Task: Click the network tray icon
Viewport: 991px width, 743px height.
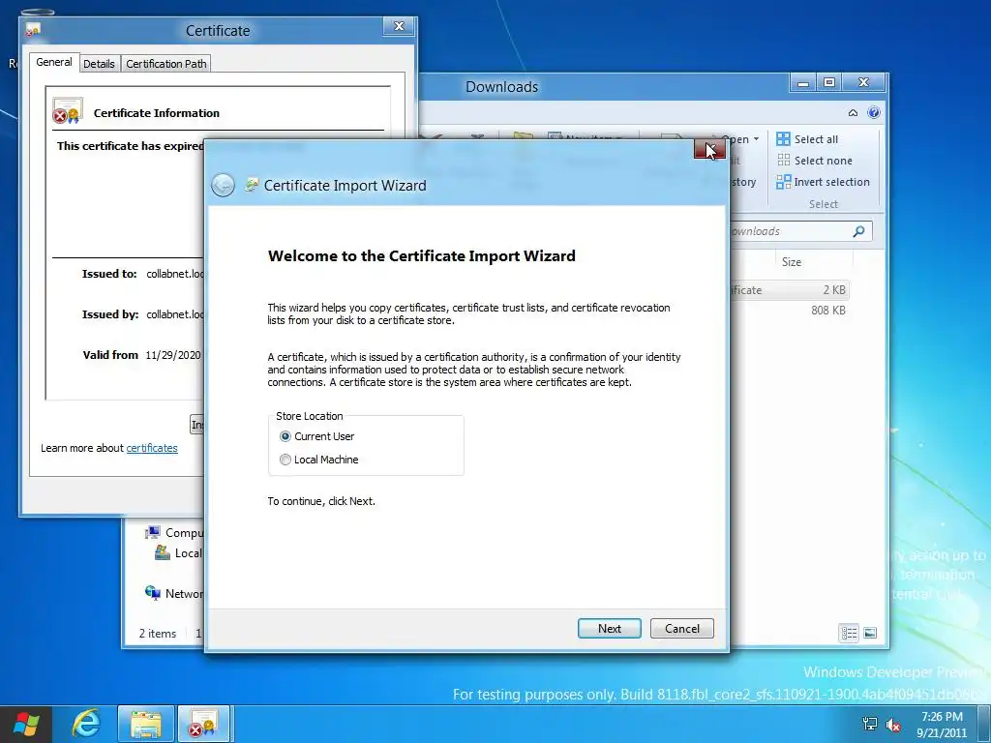Action: click(870, 725)
